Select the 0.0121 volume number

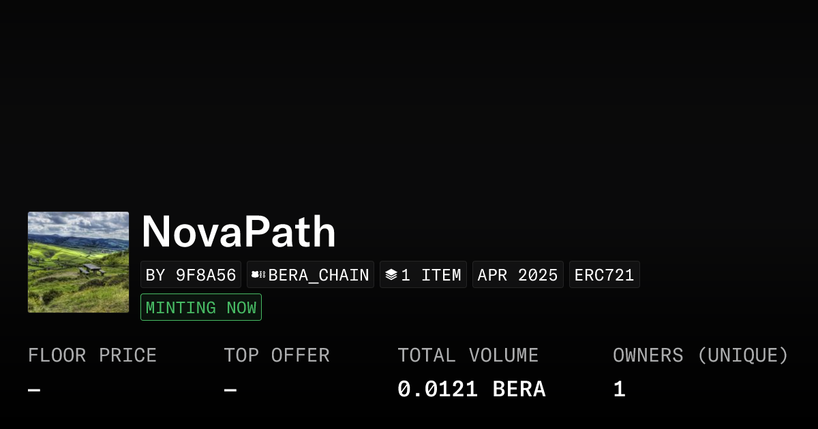click(x=438, y=390)
